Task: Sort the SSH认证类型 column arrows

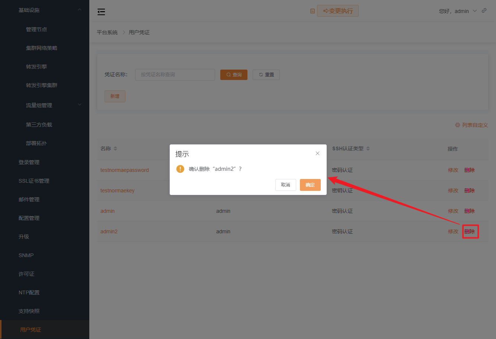Action: point(368,148)
